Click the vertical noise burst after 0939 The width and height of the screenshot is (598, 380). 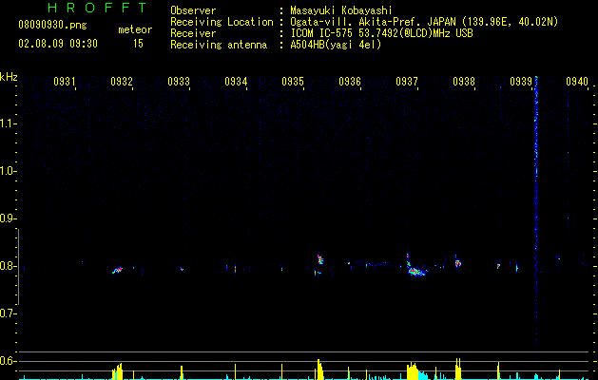pos(536,218)
